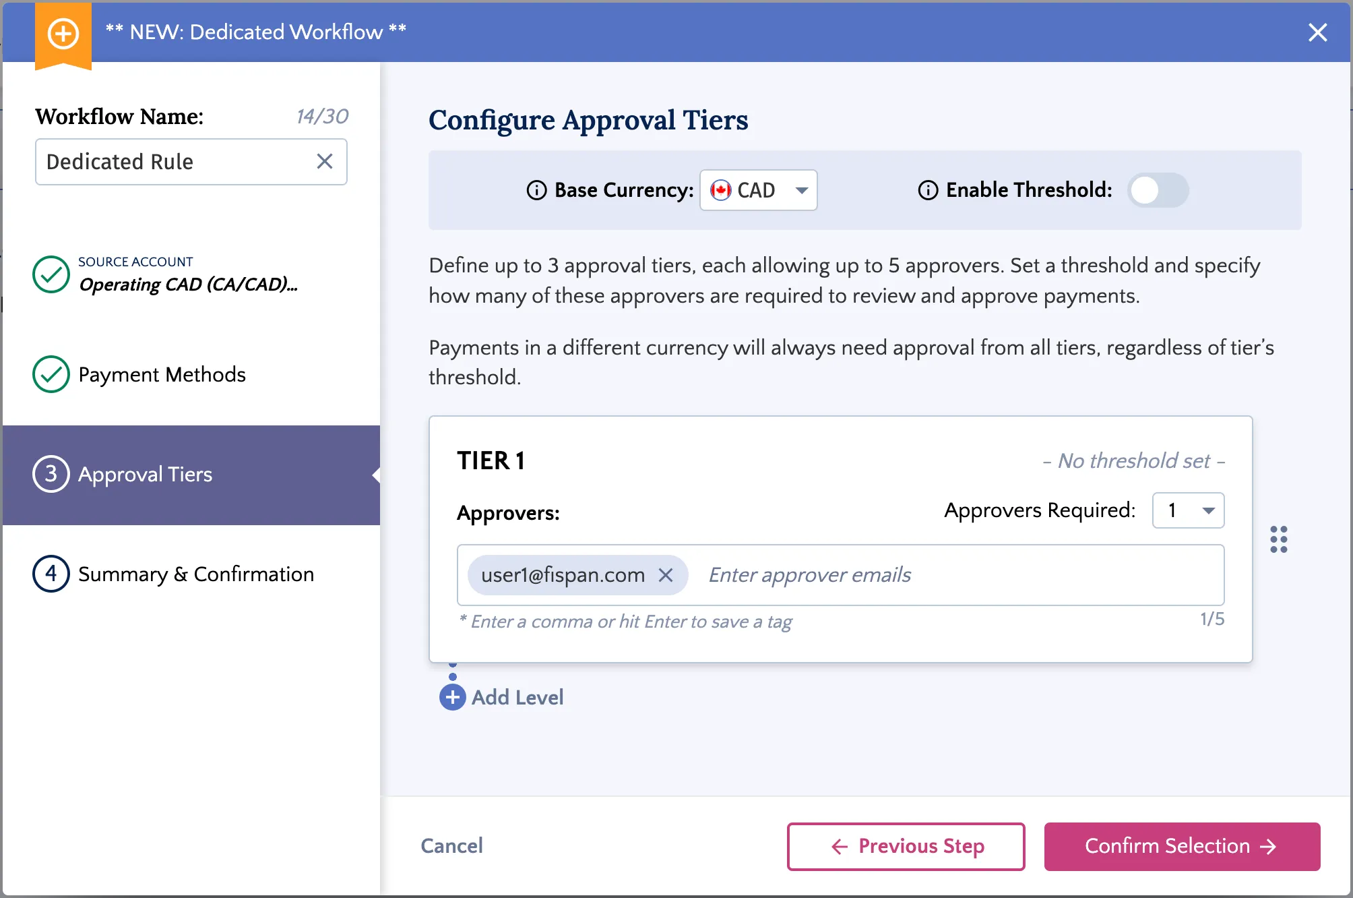Click the Payment Methods green checkmark icon
The height and width of the screenshot is (898, 1353).
(x=51, y=374)
